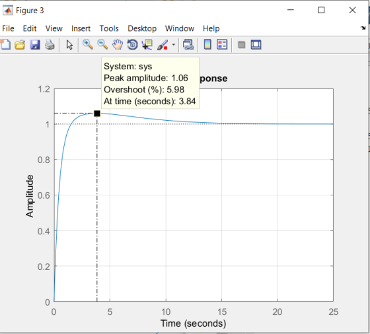Activate the Zoom Out magnifier tool
This screenshot has width=370, height=334.
(x=102, y=44)
